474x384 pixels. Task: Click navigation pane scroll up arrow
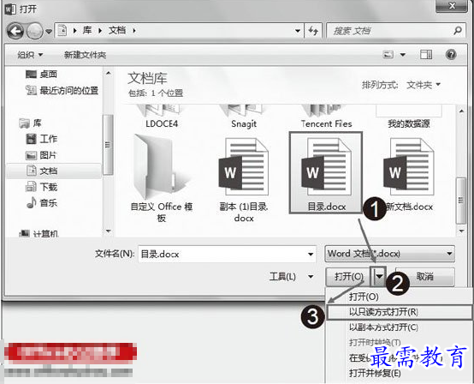[x=108, y=74]
